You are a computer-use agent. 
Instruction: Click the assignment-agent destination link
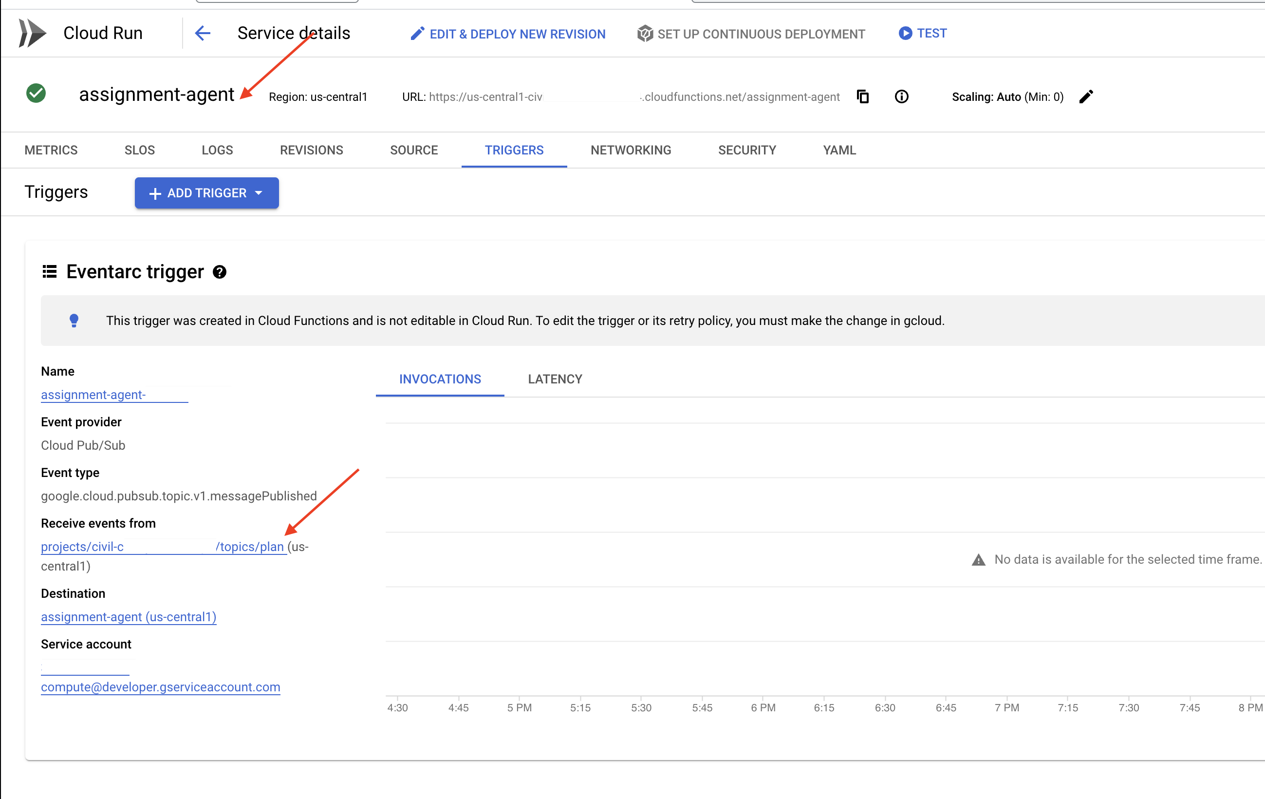click(x=128, y=617)
